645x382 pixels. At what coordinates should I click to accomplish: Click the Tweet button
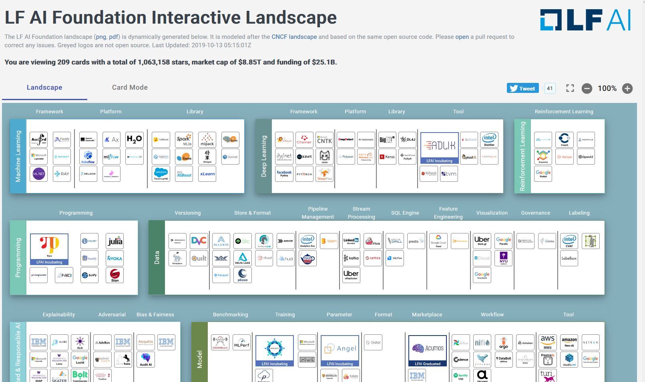point(523,88)
